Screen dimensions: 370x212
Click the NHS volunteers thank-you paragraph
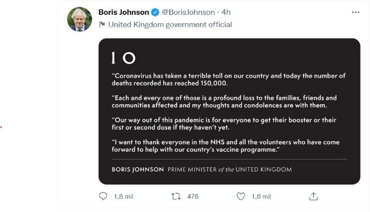[x=228, y=146]
